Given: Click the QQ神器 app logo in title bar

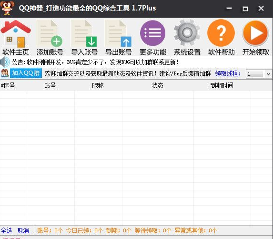Looking at the screenshot, I should tap(7, 8).
